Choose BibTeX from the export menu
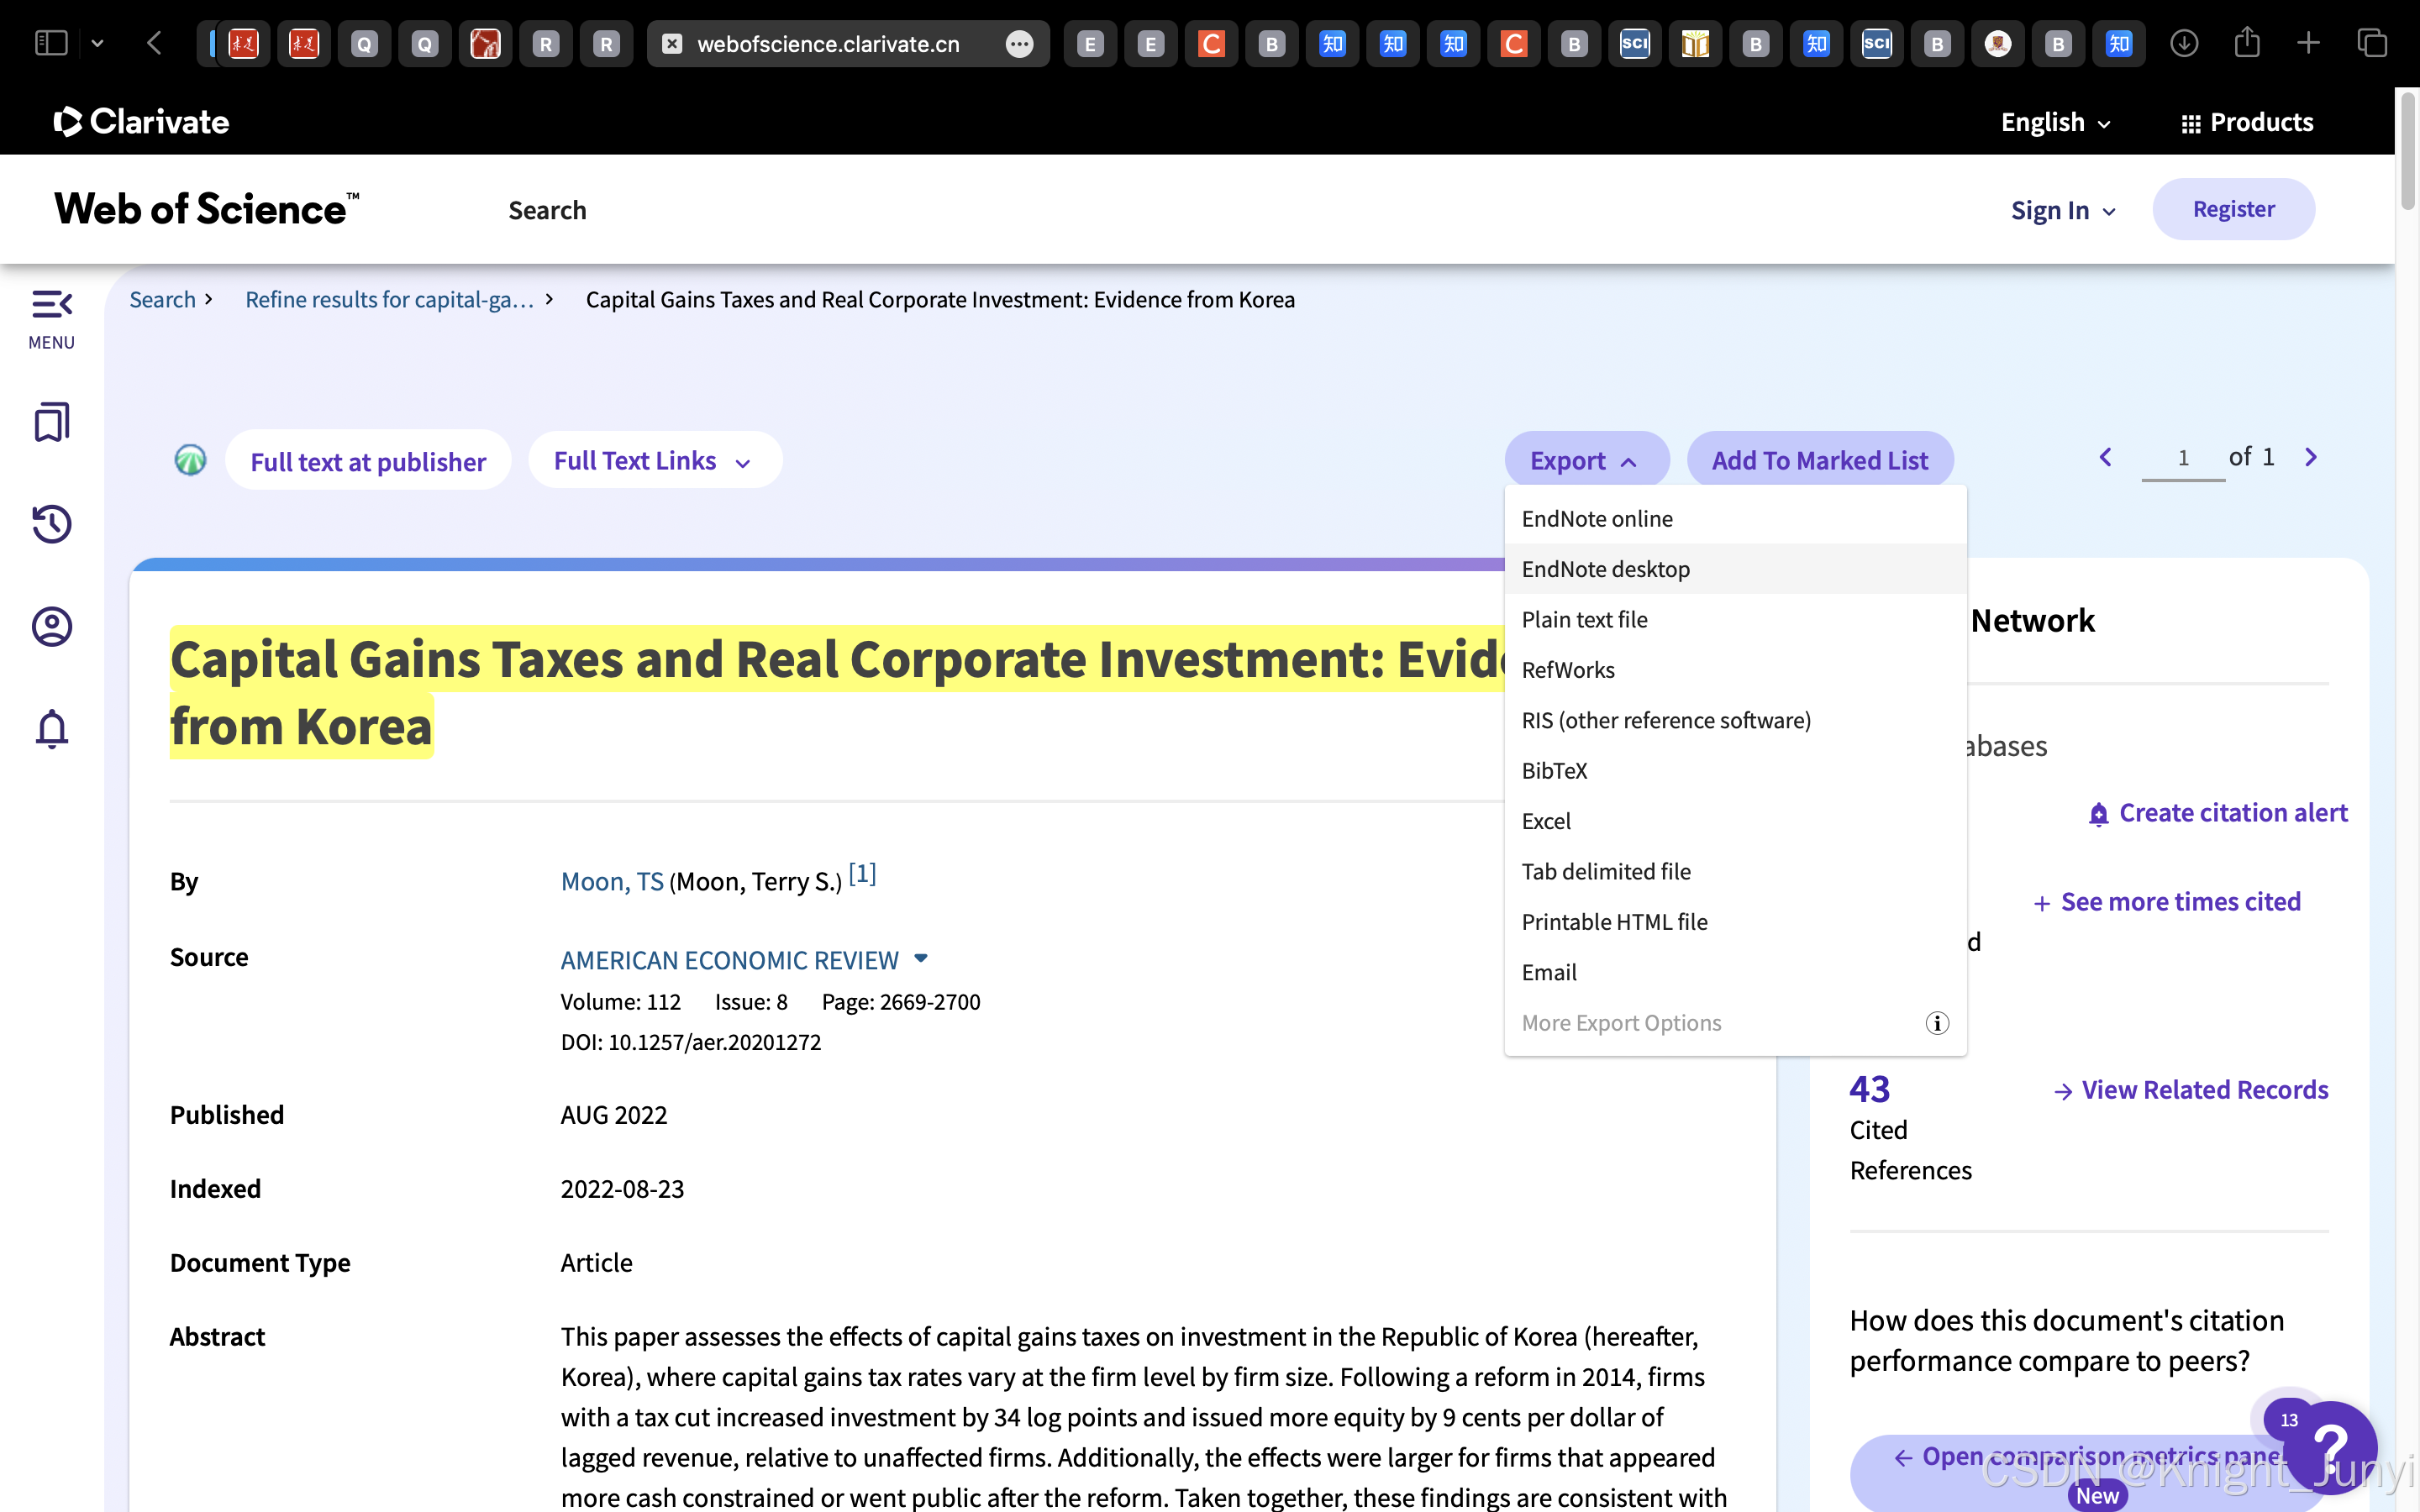The image size is (2420, 1512). point(1554,771)
